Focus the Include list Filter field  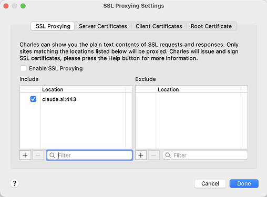(x=89, y=155)
